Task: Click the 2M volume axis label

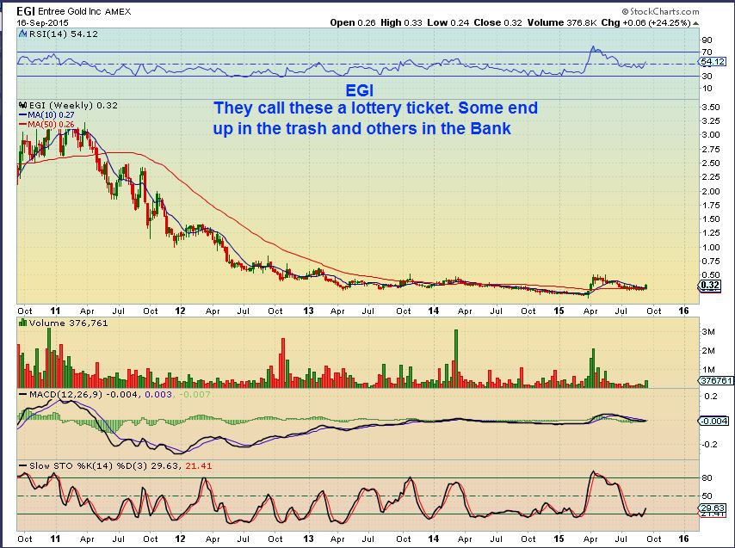Action: pyautogui.click(x=708, y=351)
